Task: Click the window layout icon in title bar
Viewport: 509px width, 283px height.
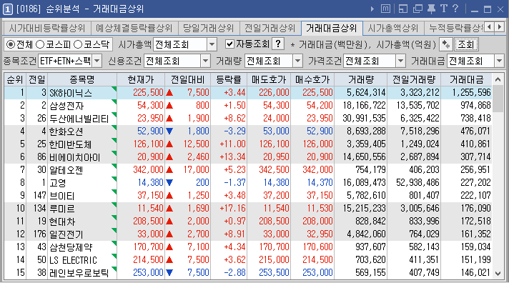Action: pyautogui.click(x=403, y=9)
